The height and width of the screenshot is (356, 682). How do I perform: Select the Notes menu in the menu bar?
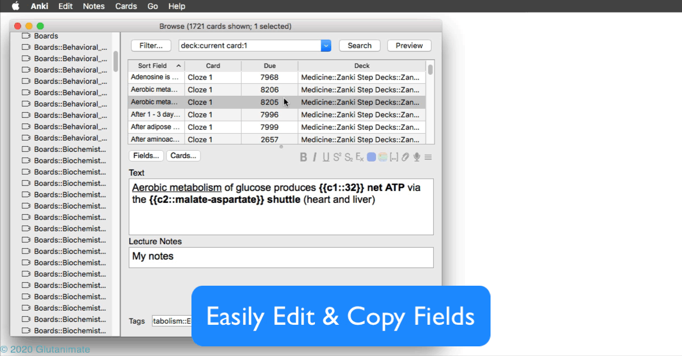click(93, 6)
